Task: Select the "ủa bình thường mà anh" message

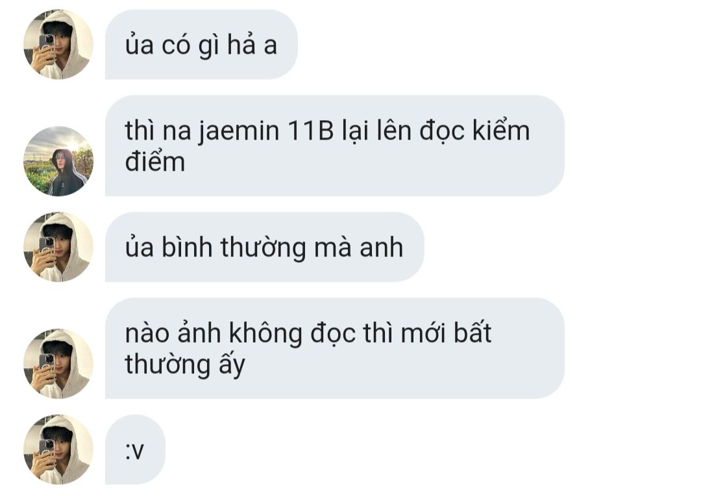Action: point(265,247)
